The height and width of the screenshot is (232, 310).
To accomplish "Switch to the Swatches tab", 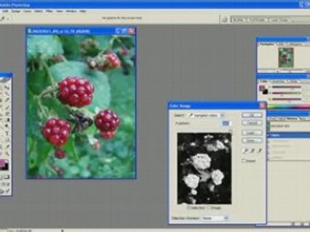I will pyautogui.click(x=278, y=81).
